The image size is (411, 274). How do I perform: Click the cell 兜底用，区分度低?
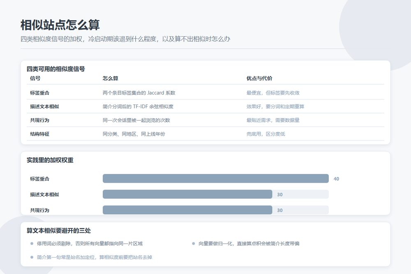pos(266,134)
